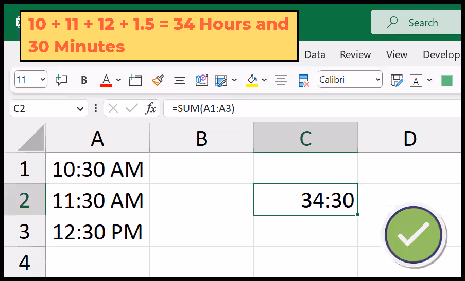Click the freeze panes table icon

coord(221,81)
